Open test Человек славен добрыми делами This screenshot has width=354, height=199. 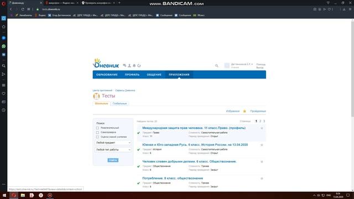(x=189, y=161)
